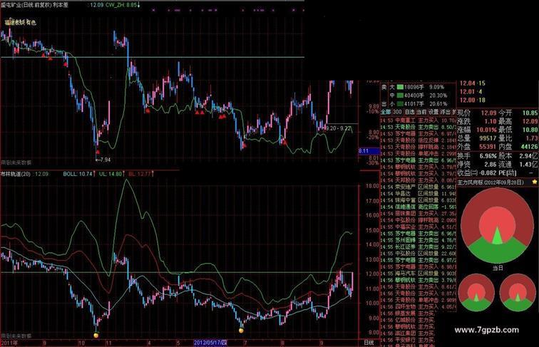The height and width of the screenshot is (347, 539).
Task: Click the blue 8.11 price marker on the axis
Action: (x=369, y=151)
